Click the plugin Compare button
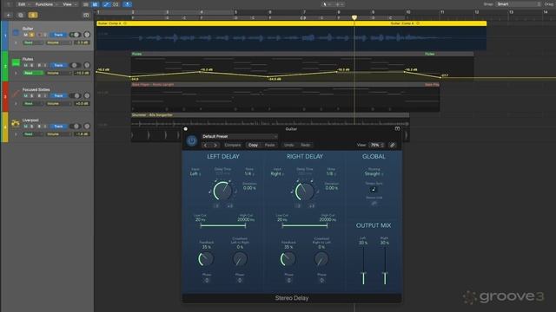The height and width of the screenshot is (312, 556). [233, 145]
